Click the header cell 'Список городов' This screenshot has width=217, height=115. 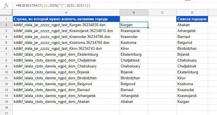(192, 19)
